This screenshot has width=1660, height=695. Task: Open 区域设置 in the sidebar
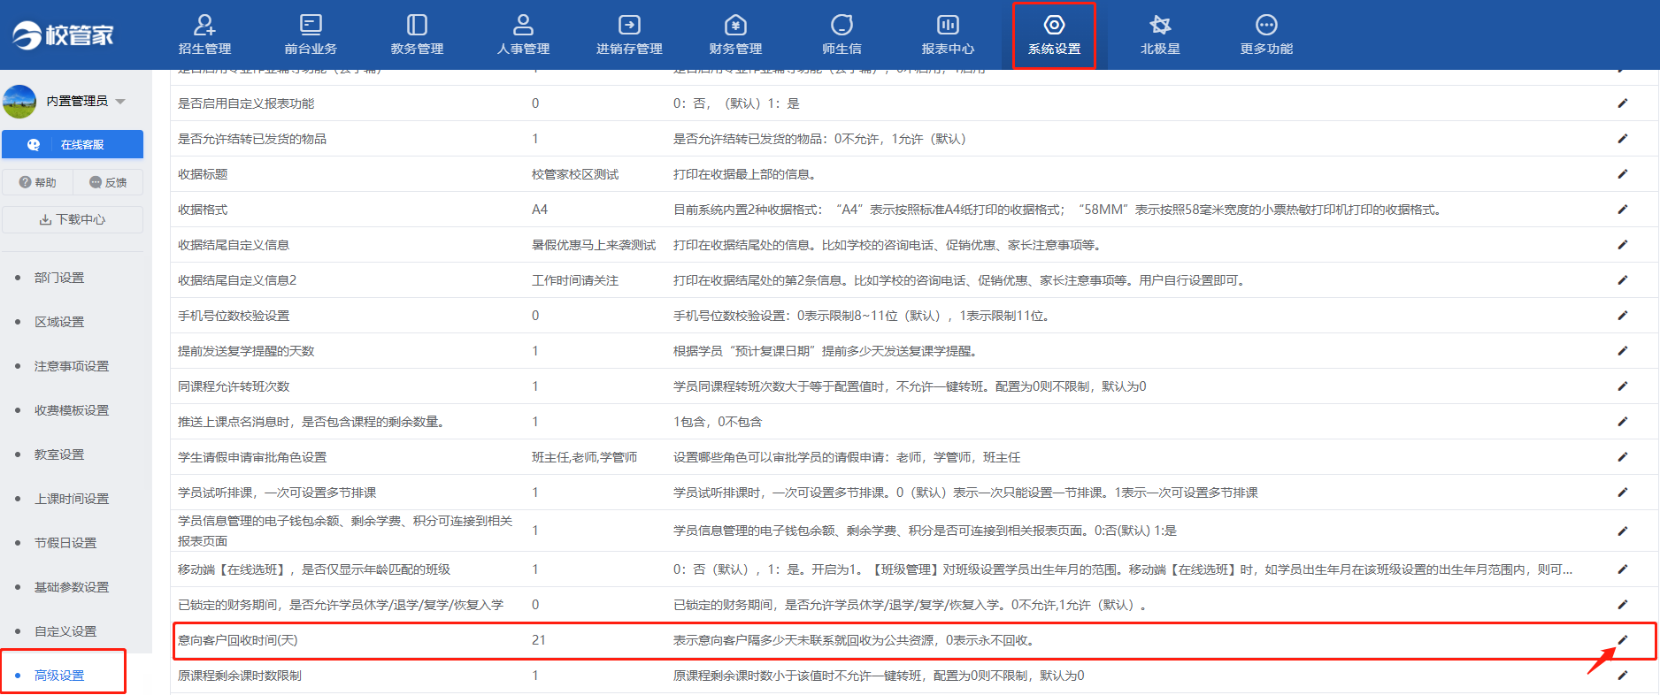(x=59, y=322)
